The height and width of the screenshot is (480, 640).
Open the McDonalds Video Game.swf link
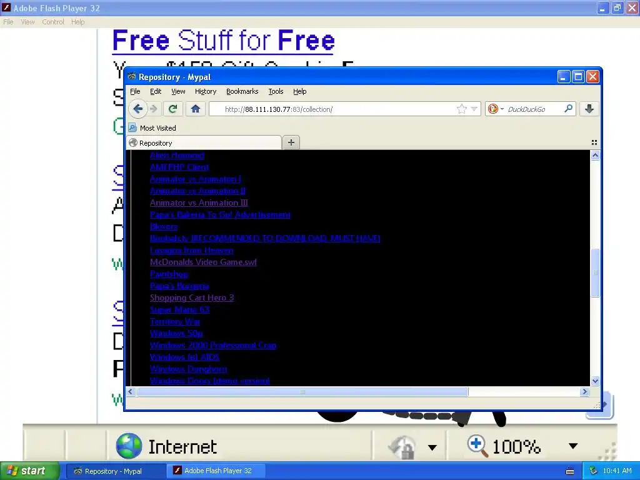(203, 262)
